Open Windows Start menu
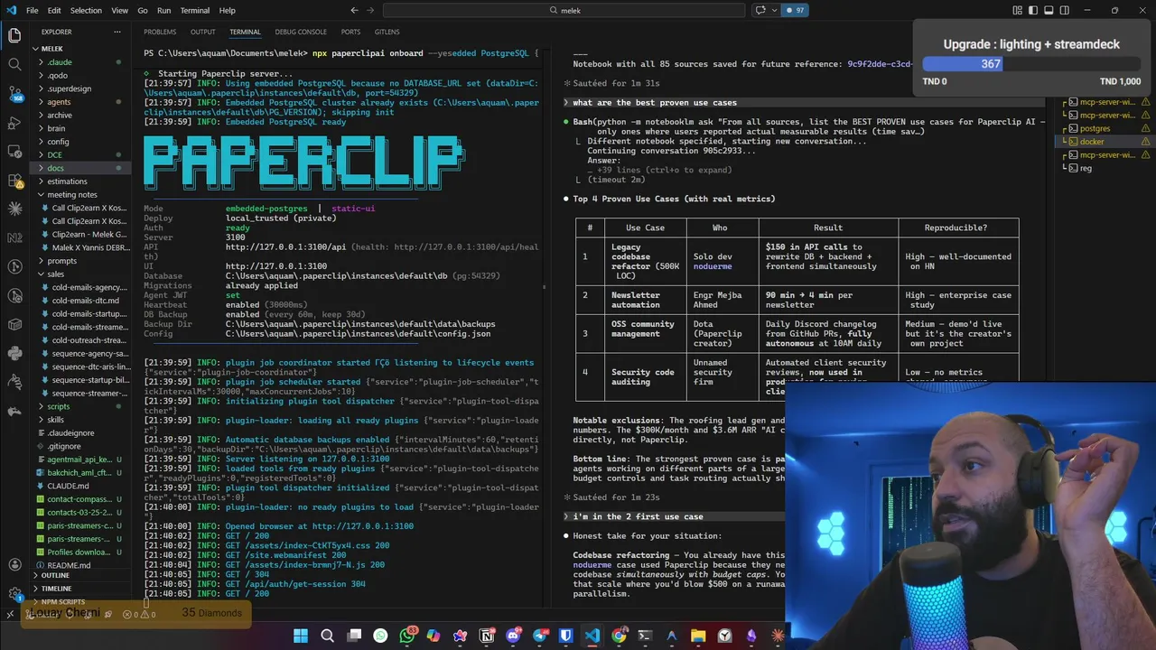1156x650 pixels. [x=301, y=636]
